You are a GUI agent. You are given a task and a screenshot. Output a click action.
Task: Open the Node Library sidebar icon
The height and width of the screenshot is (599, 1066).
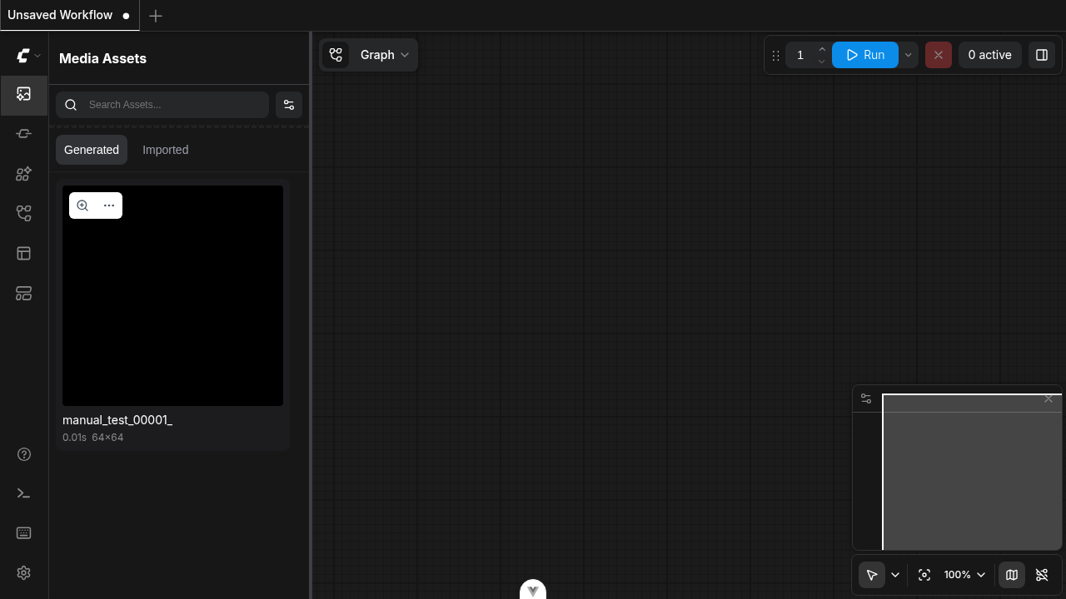[23, 174]
